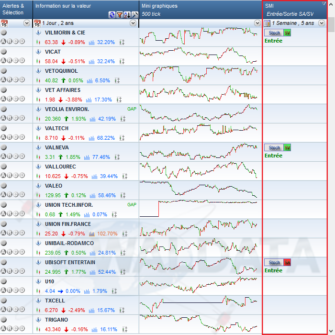Click the blue flat arrow for U10
Screen dimensions: 335x335
pyautogui.click(x=60, y=291)
